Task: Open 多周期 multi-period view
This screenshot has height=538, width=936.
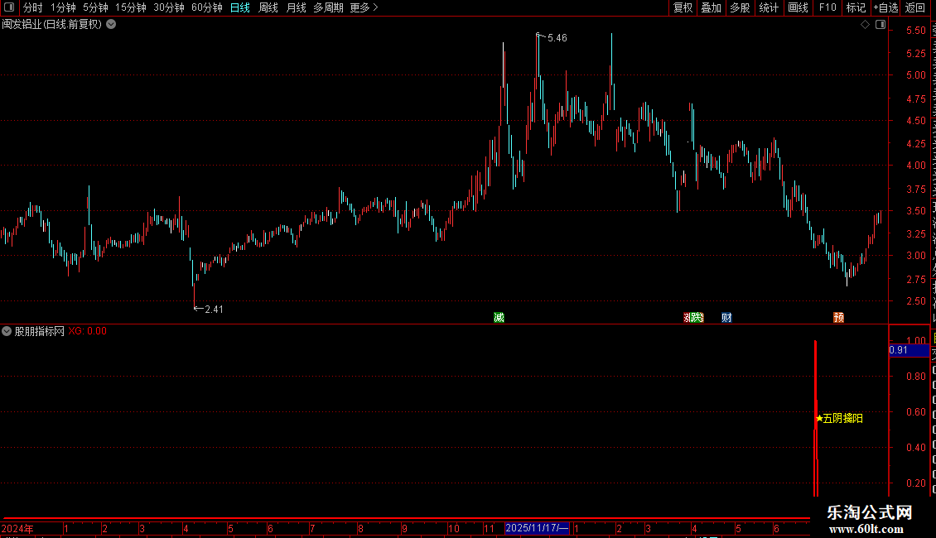Action: 328,7
